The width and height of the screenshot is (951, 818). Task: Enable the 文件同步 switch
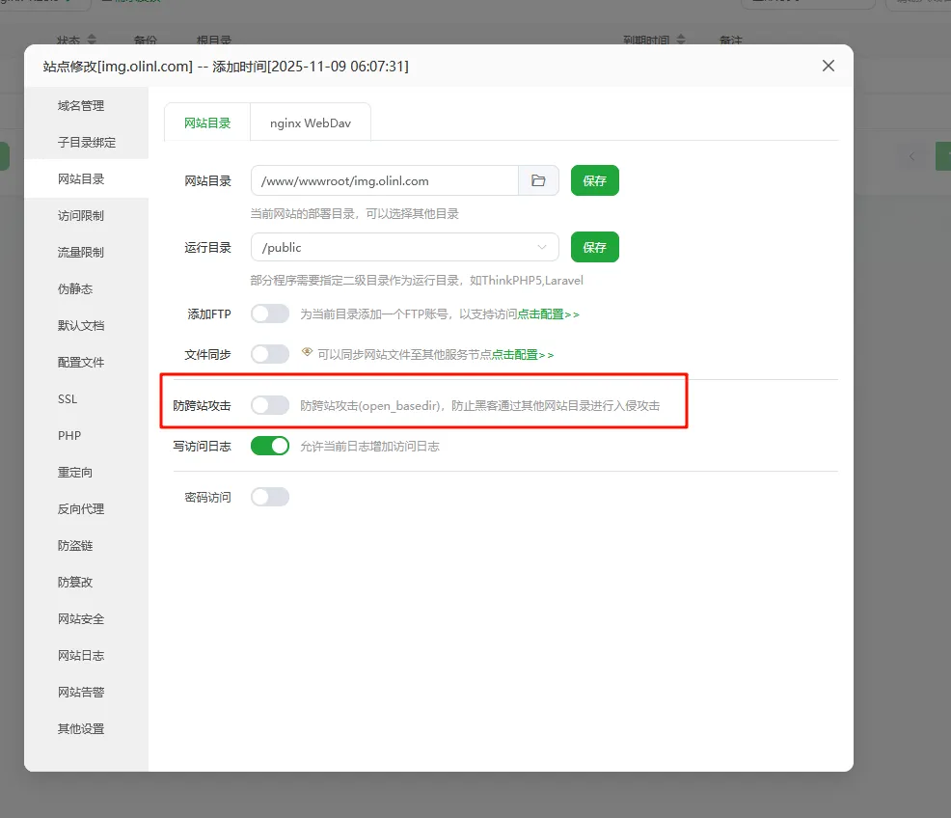point(270,354)
